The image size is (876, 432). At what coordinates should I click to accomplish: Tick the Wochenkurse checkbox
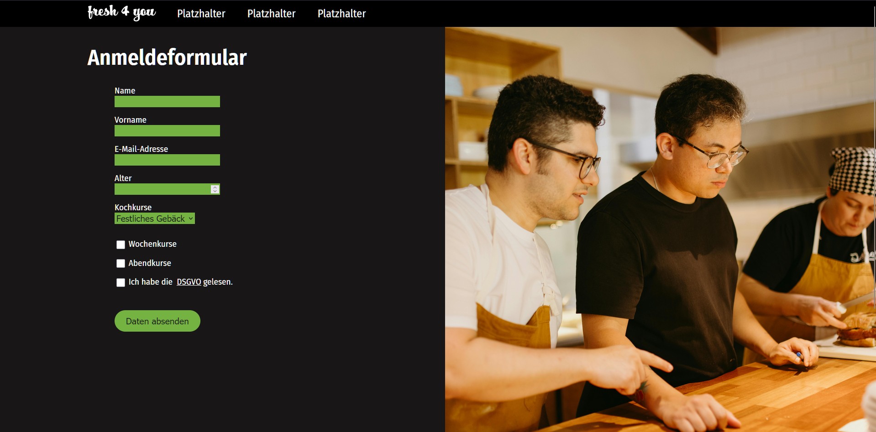click(121, 245)
